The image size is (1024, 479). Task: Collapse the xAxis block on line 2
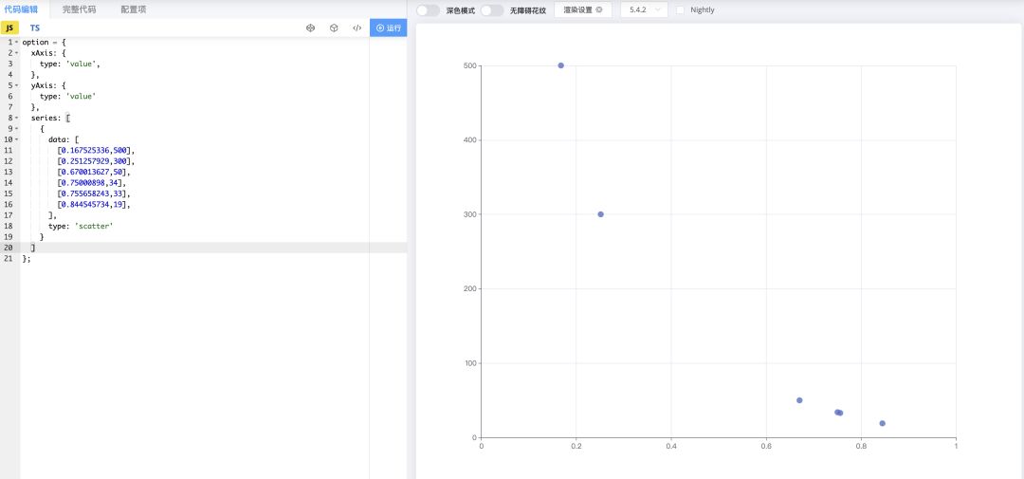coord(17,53)
